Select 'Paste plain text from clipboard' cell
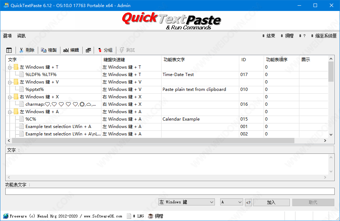 tap(194, 89)
